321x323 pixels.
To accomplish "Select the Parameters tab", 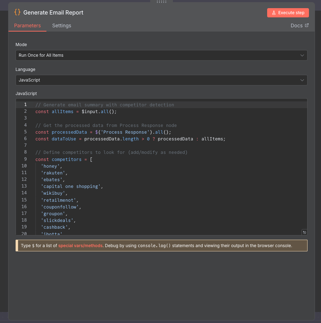I will pos(27,26).
